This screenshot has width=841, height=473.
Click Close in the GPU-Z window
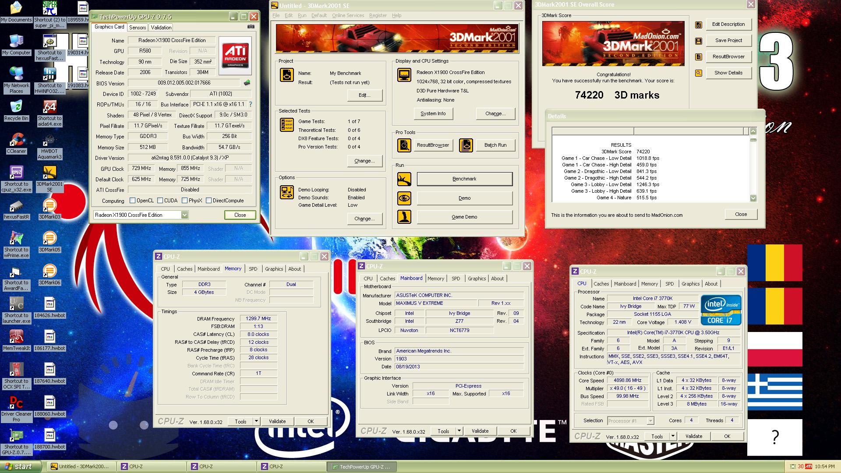[240, 215]
